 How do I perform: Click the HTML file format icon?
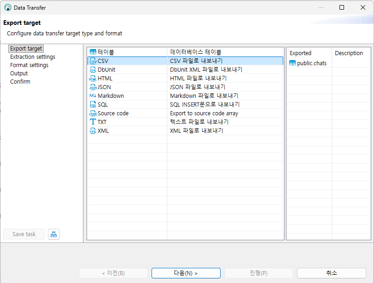93,79
